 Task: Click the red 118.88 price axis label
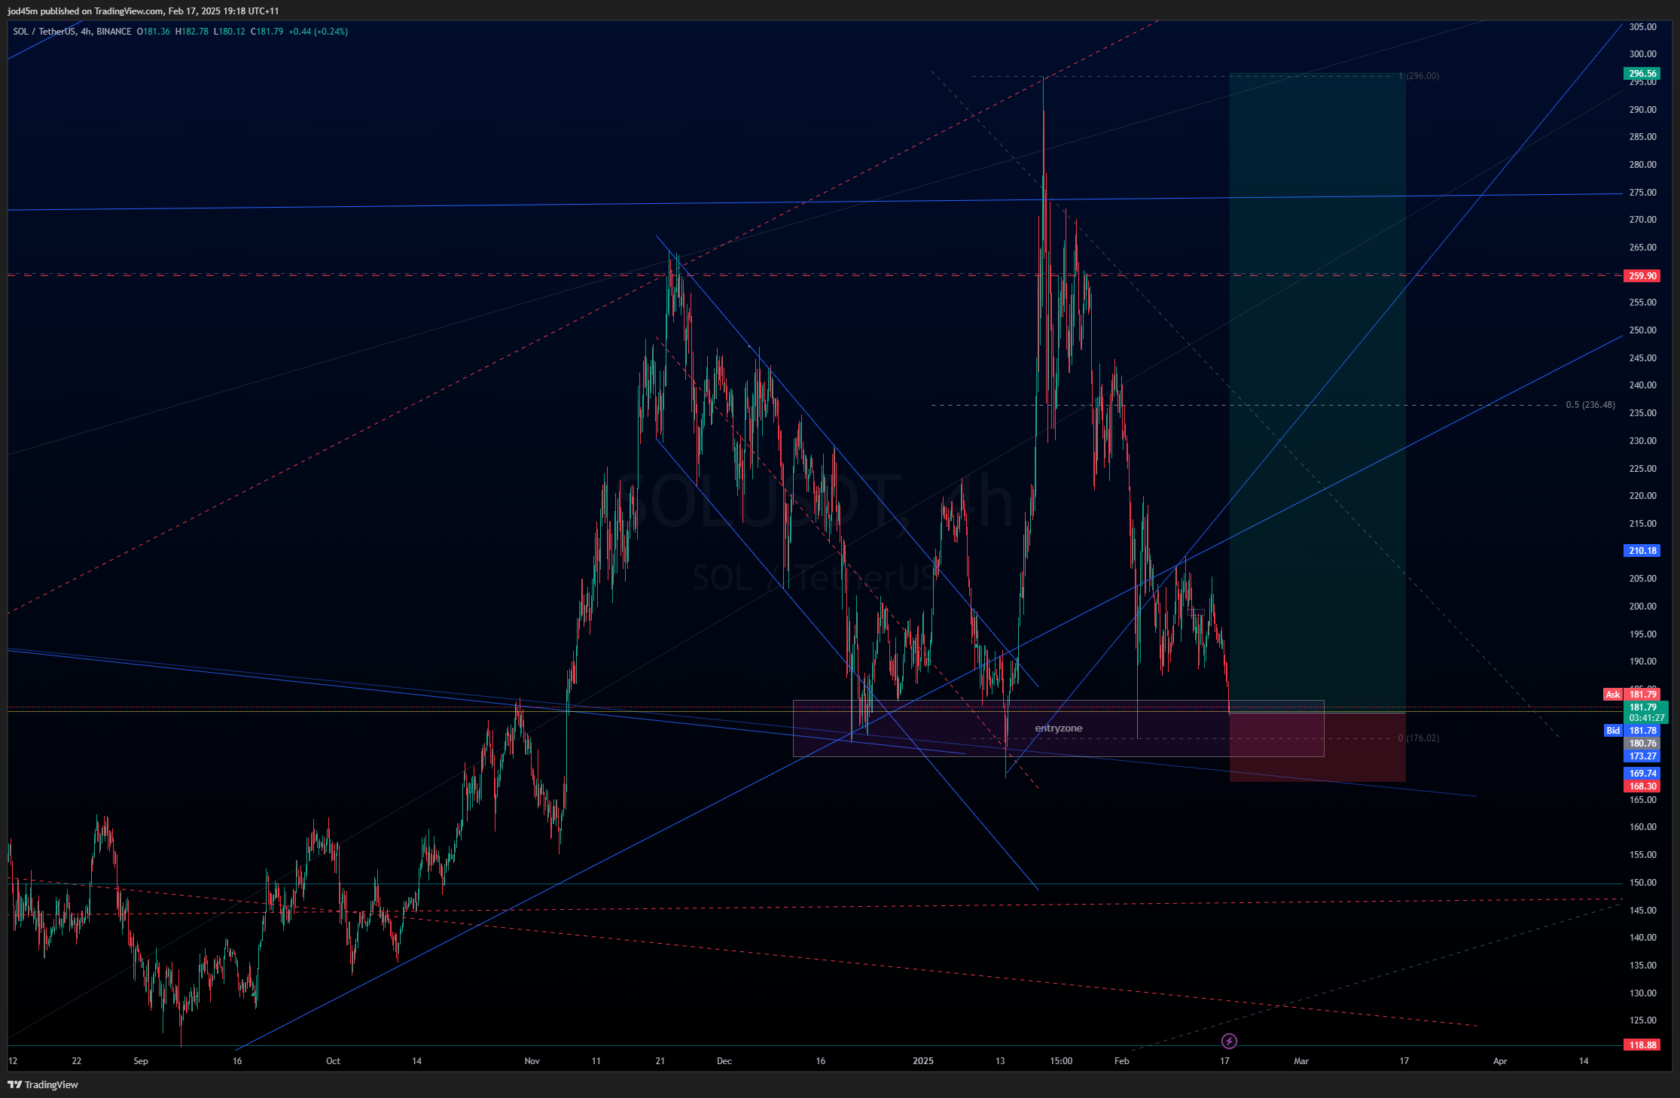1642,1045
